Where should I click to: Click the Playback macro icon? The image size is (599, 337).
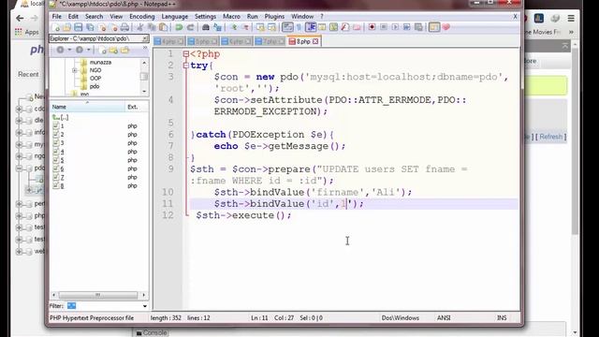395,27
